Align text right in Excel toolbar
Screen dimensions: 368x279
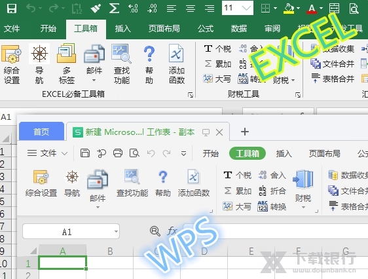210,9
